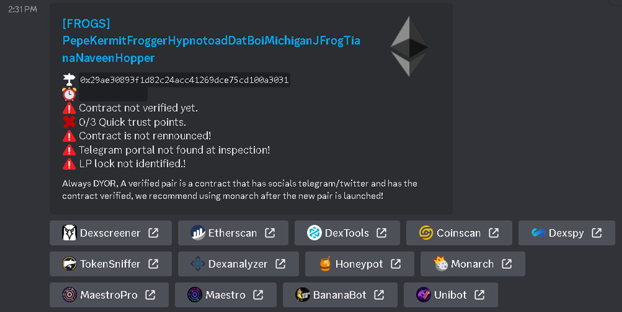This screenshot has width=622, height=312.
Task: Open the Monarch link button
Action: click(472, 264)
